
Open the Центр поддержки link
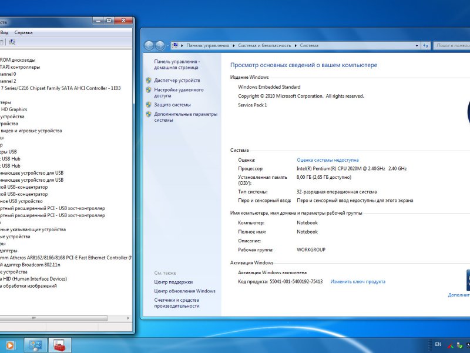[173, 282]
